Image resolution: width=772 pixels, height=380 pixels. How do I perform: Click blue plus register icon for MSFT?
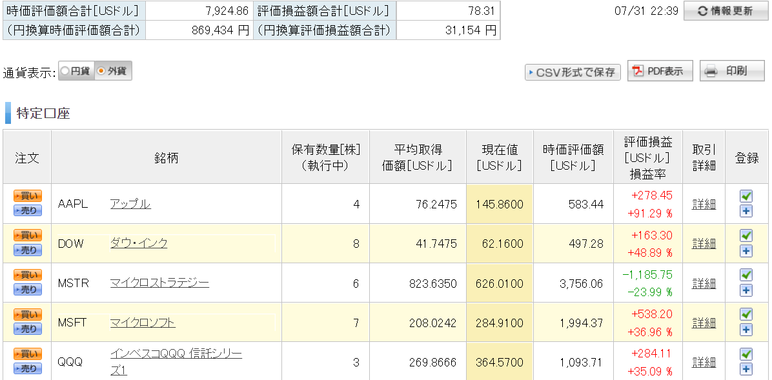pos(746,330)
